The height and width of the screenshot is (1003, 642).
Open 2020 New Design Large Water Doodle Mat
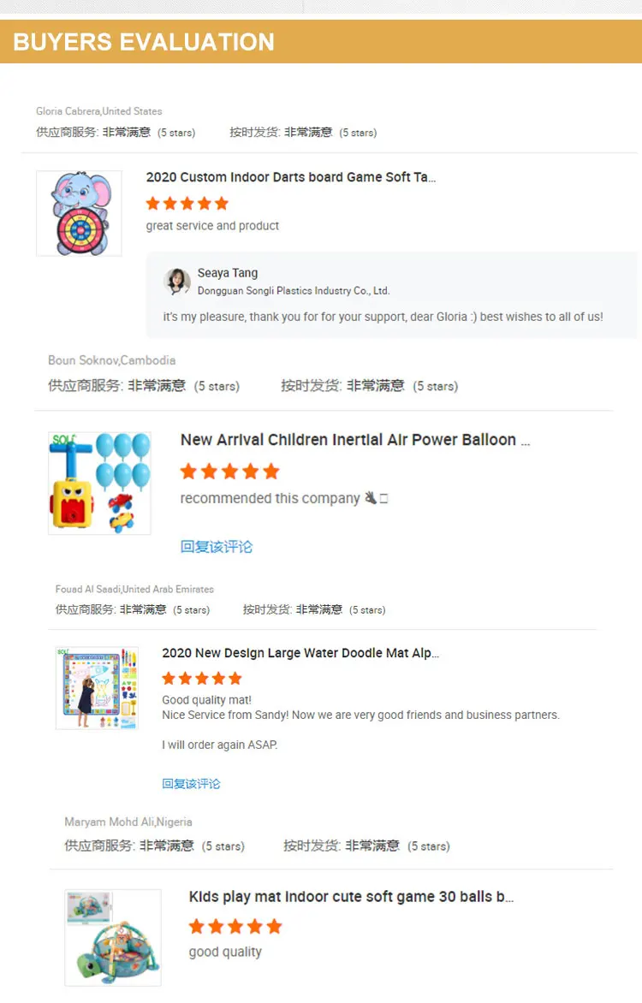(x=300, y=653)
